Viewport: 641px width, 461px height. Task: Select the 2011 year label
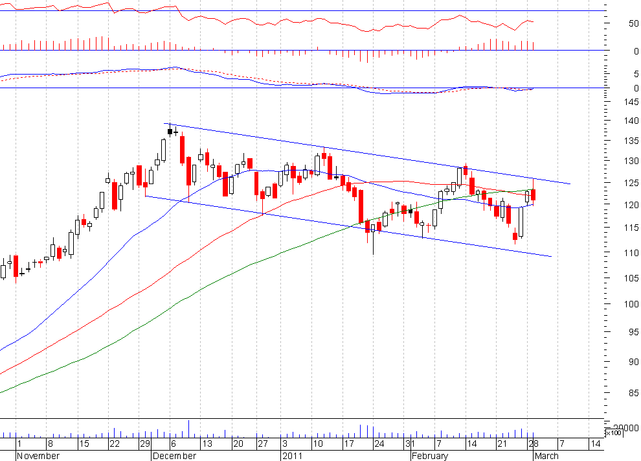pyautogui.click(x=292, y=456)
